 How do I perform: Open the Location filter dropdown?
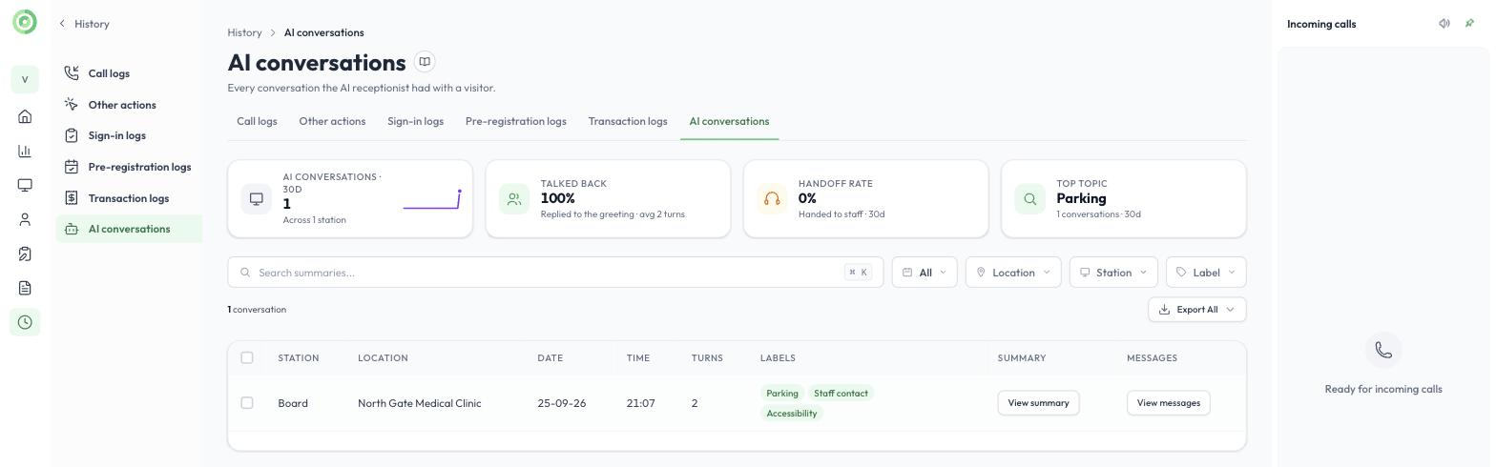point(1013,273)
